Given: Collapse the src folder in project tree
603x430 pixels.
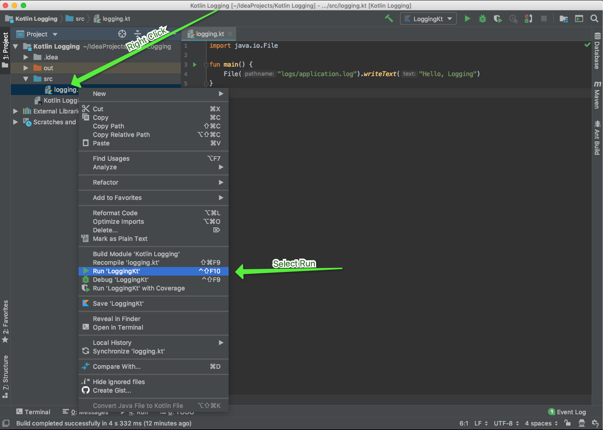Looking at the screenshot, I should (26, 79).
